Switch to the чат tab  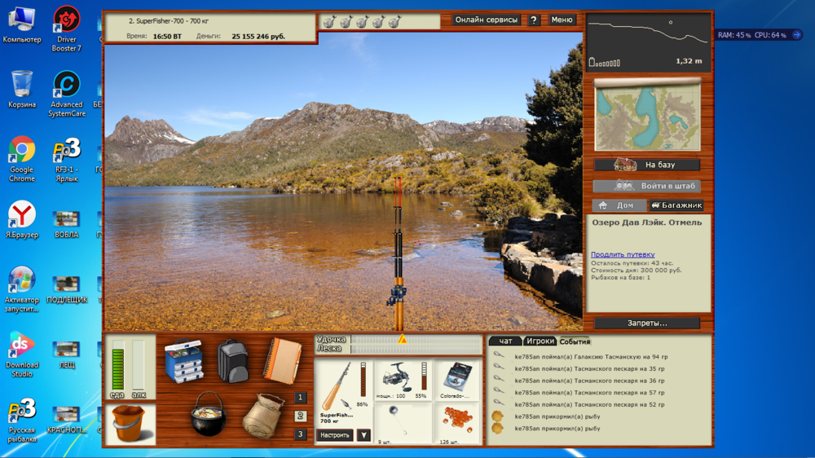tap(506, 341)
